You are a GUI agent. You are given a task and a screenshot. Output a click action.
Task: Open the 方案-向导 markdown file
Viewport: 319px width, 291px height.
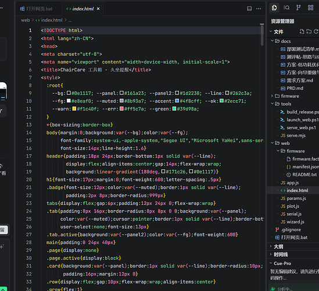point(303,73)
